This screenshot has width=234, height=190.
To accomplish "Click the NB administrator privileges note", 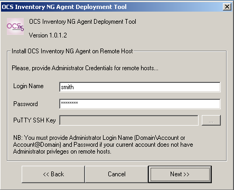I will [x=103, y=145].
